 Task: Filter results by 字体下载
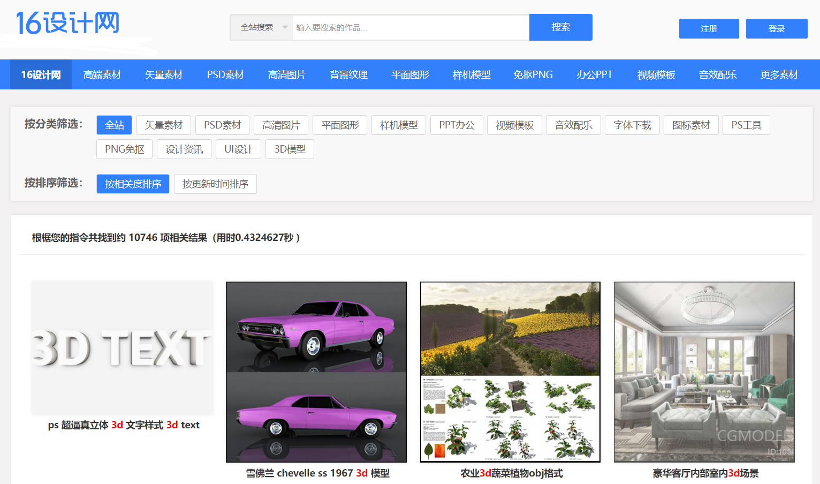coord(632,125)
